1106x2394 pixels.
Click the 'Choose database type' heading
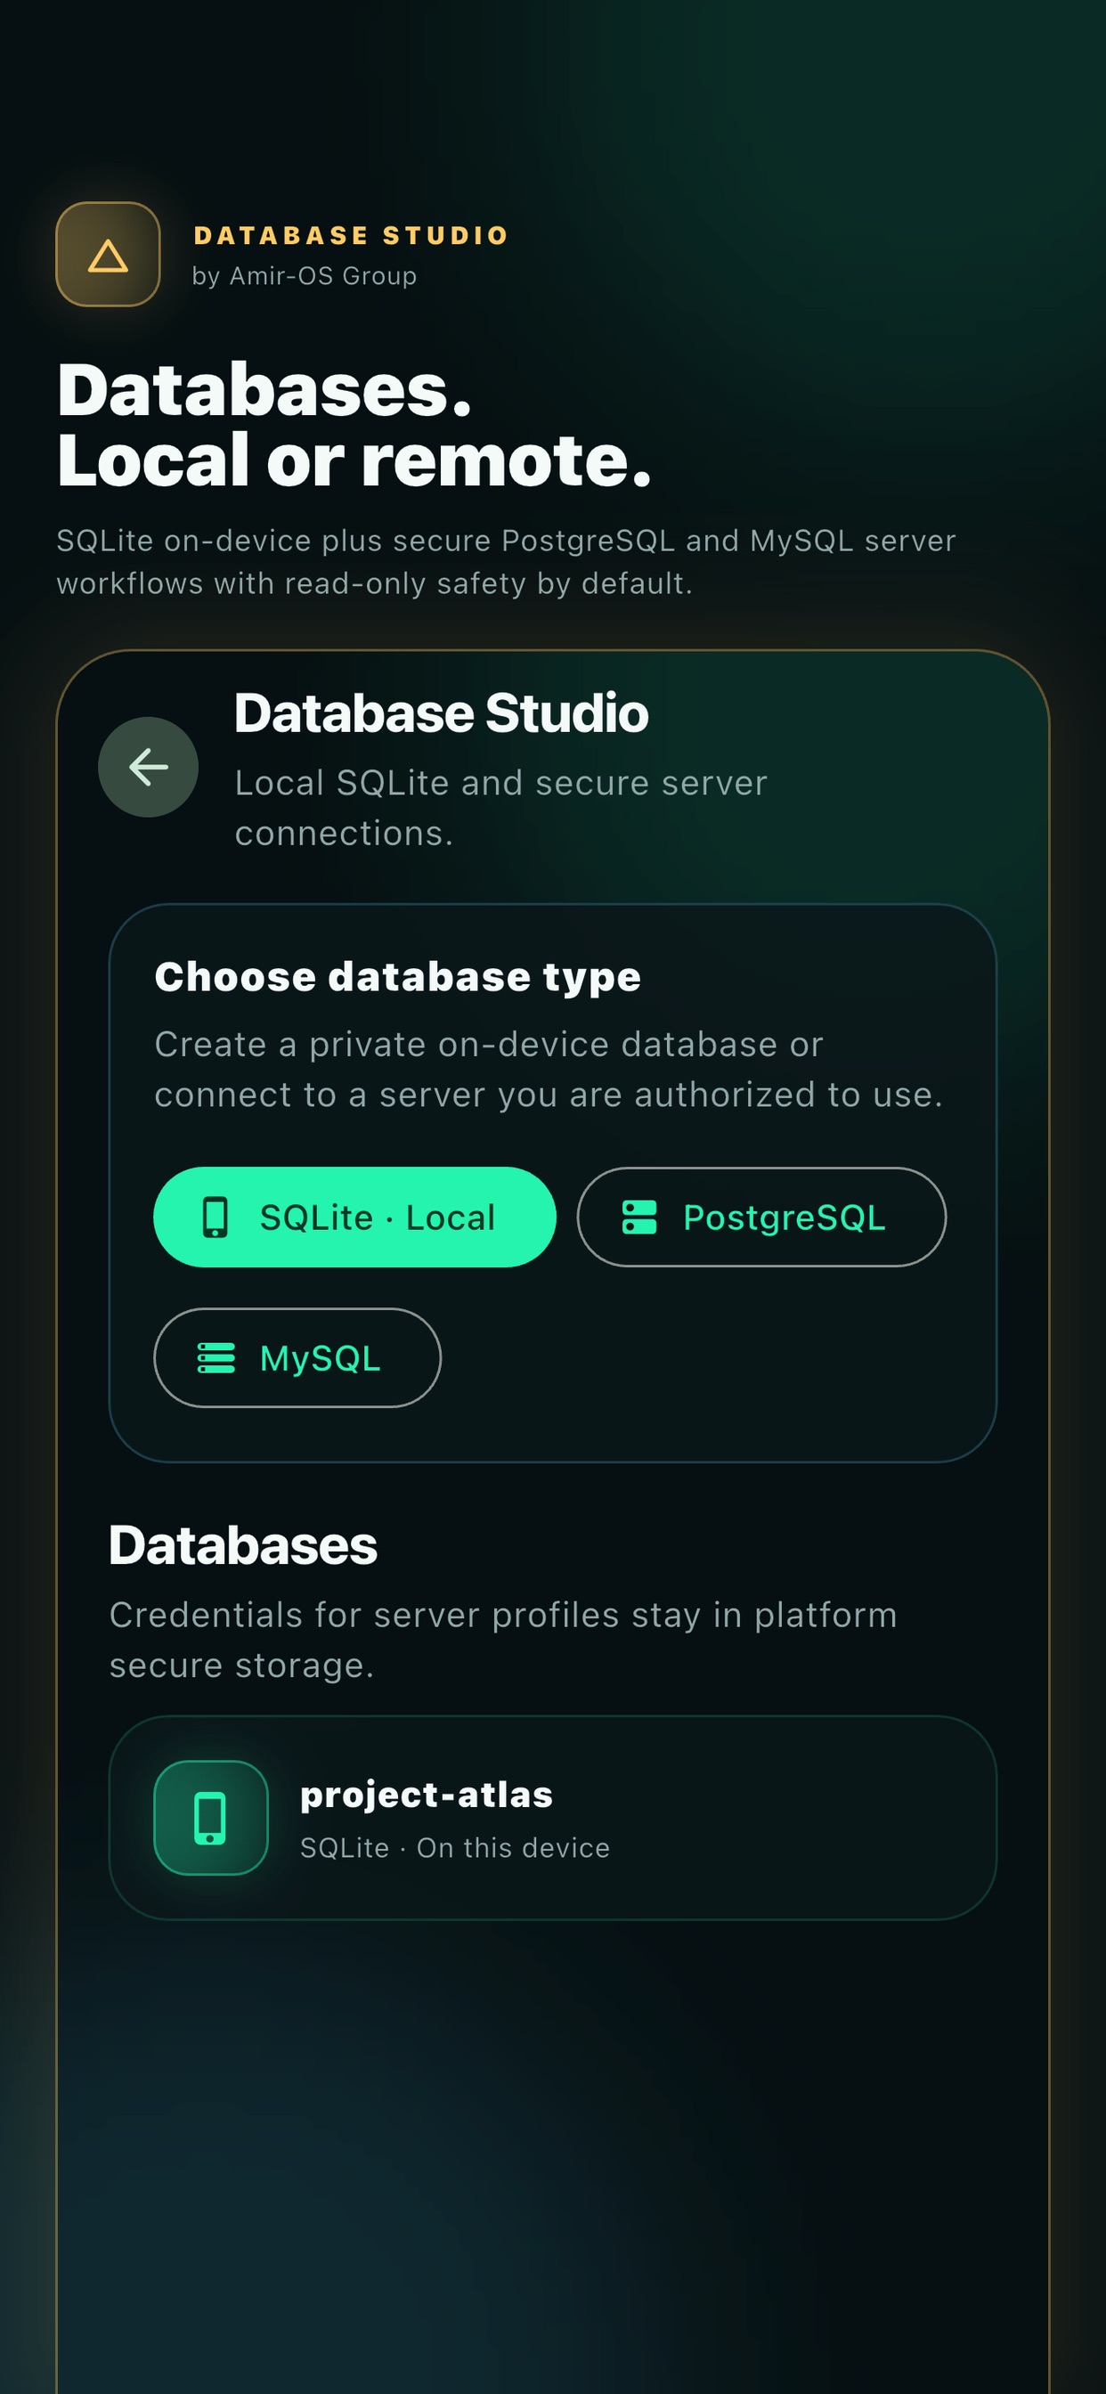coord(398,977)
